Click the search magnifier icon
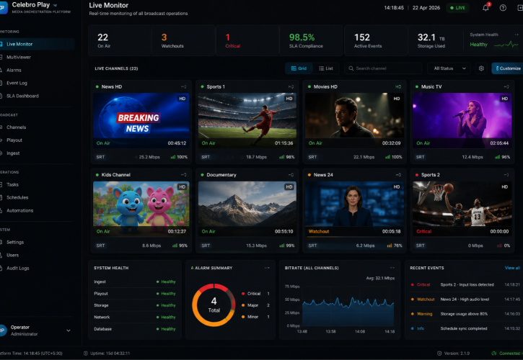This screenshot has height=360, width=523. pos(351,68)
